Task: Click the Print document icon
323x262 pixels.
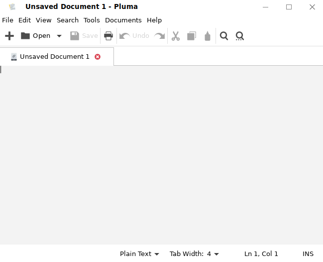Action: point(108,36)
